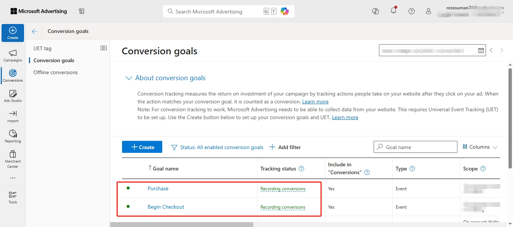
Task: Open the Begin Checkout goal link
Action: point(166,207)
